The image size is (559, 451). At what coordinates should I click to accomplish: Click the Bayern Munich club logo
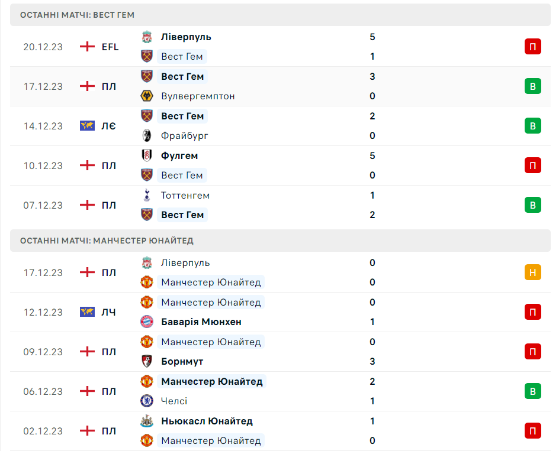[x=147, y=322]
